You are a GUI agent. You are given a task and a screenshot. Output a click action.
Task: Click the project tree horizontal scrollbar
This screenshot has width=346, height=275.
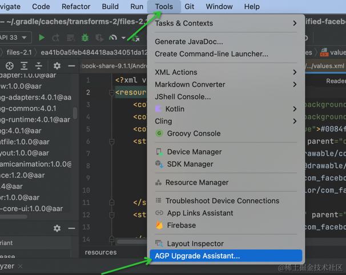[14, 217]
